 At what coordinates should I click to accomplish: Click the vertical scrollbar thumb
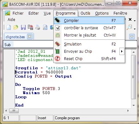tap(134, 77)
